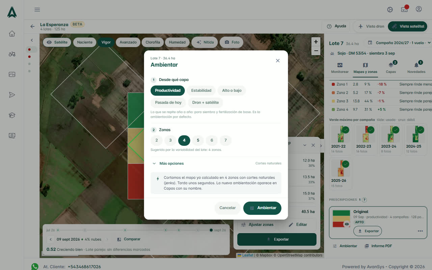The width and height of the screenshot is (432, 270).
Task: Select the Mapas y zonas tab
Action: click(x=365, y=68)
